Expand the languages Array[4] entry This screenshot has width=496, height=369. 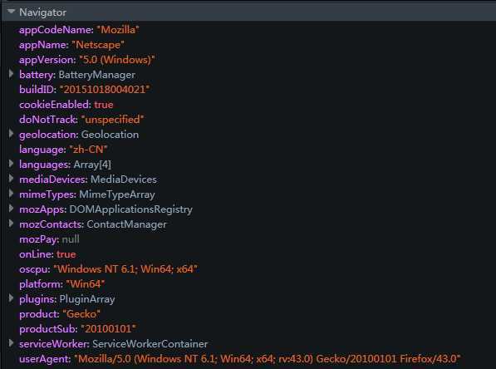point(11,164)
